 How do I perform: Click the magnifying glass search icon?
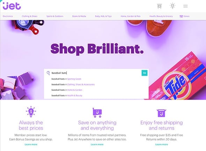48,73
